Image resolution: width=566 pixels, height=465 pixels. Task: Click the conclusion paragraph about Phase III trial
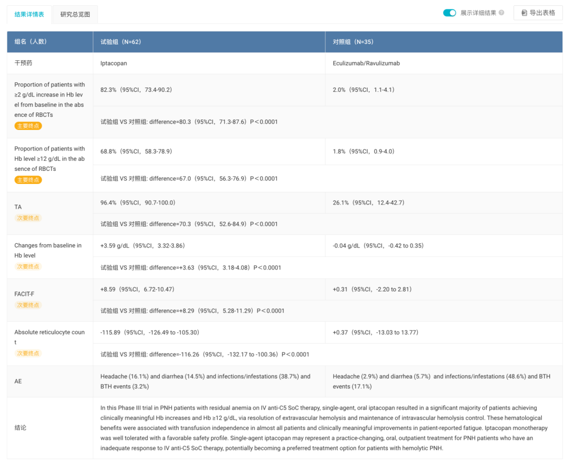coord(324,428)
